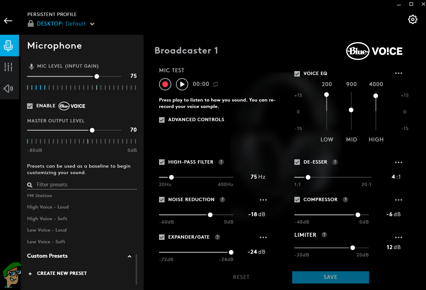Select the High Voice - Loud preset

click(x=48, y=207)
